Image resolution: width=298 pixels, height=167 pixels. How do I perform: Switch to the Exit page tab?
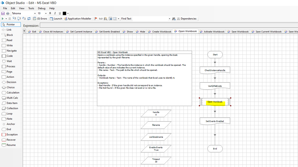[32, 32]
